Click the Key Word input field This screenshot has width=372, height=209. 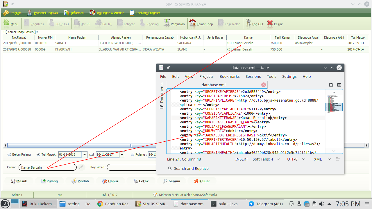131,167
